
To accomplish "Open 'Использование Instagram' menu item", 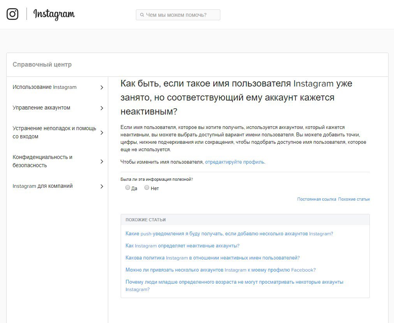I will (x=45, y=87).
